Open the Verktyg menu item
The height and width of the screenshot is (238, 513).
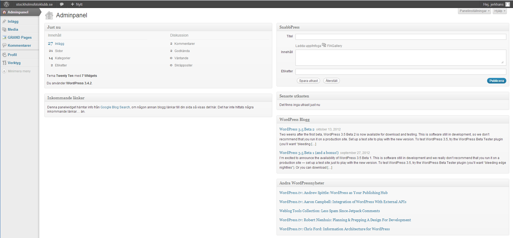[14, 63]
